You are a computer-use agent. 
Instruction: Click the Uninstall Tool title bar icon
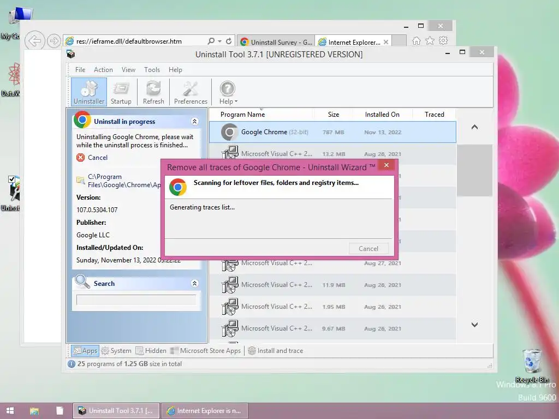click(x=70, y=54)
